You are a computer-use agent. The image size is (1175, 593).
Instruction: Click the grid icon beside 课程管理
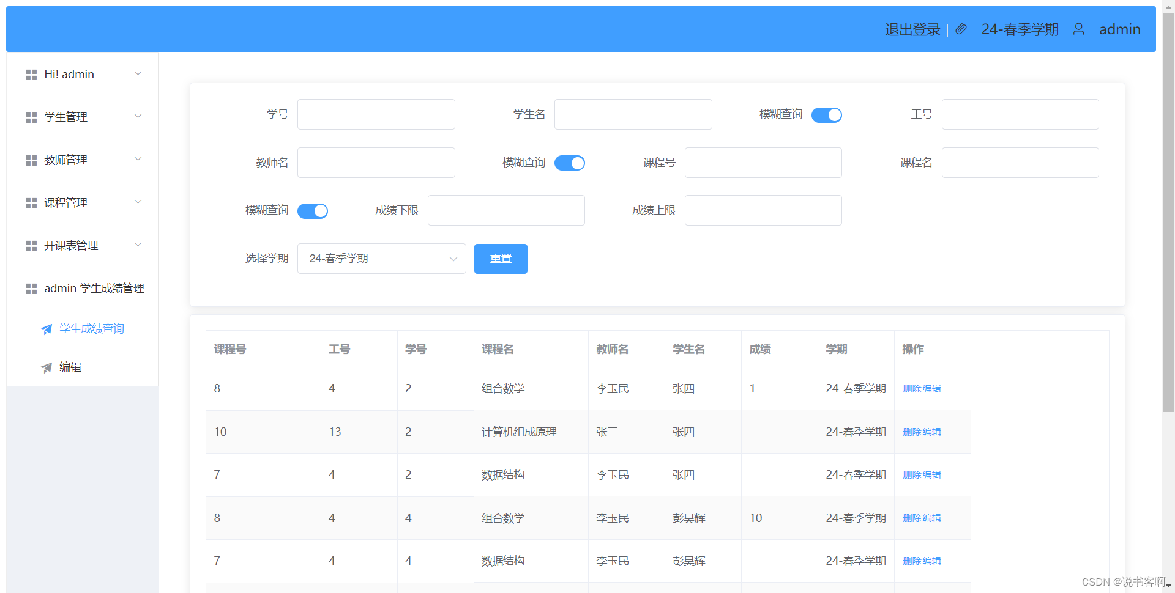click(x=31, y=203)
